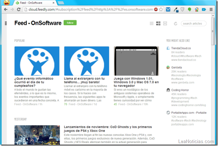Click the smiley face browser icon

(x=6, y=3)
